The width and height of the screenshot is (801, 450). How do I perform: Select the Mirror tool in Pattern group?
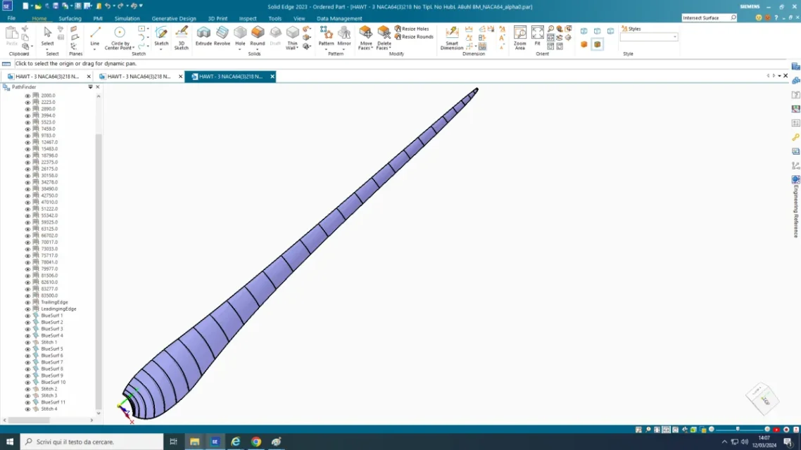[345, 35]
